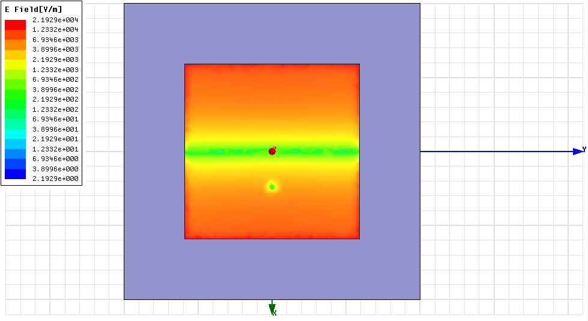This screenshot has width=588, height=321.
Task: Pick the darkest blue bottom legend swatch
Action: click(16, 174)
